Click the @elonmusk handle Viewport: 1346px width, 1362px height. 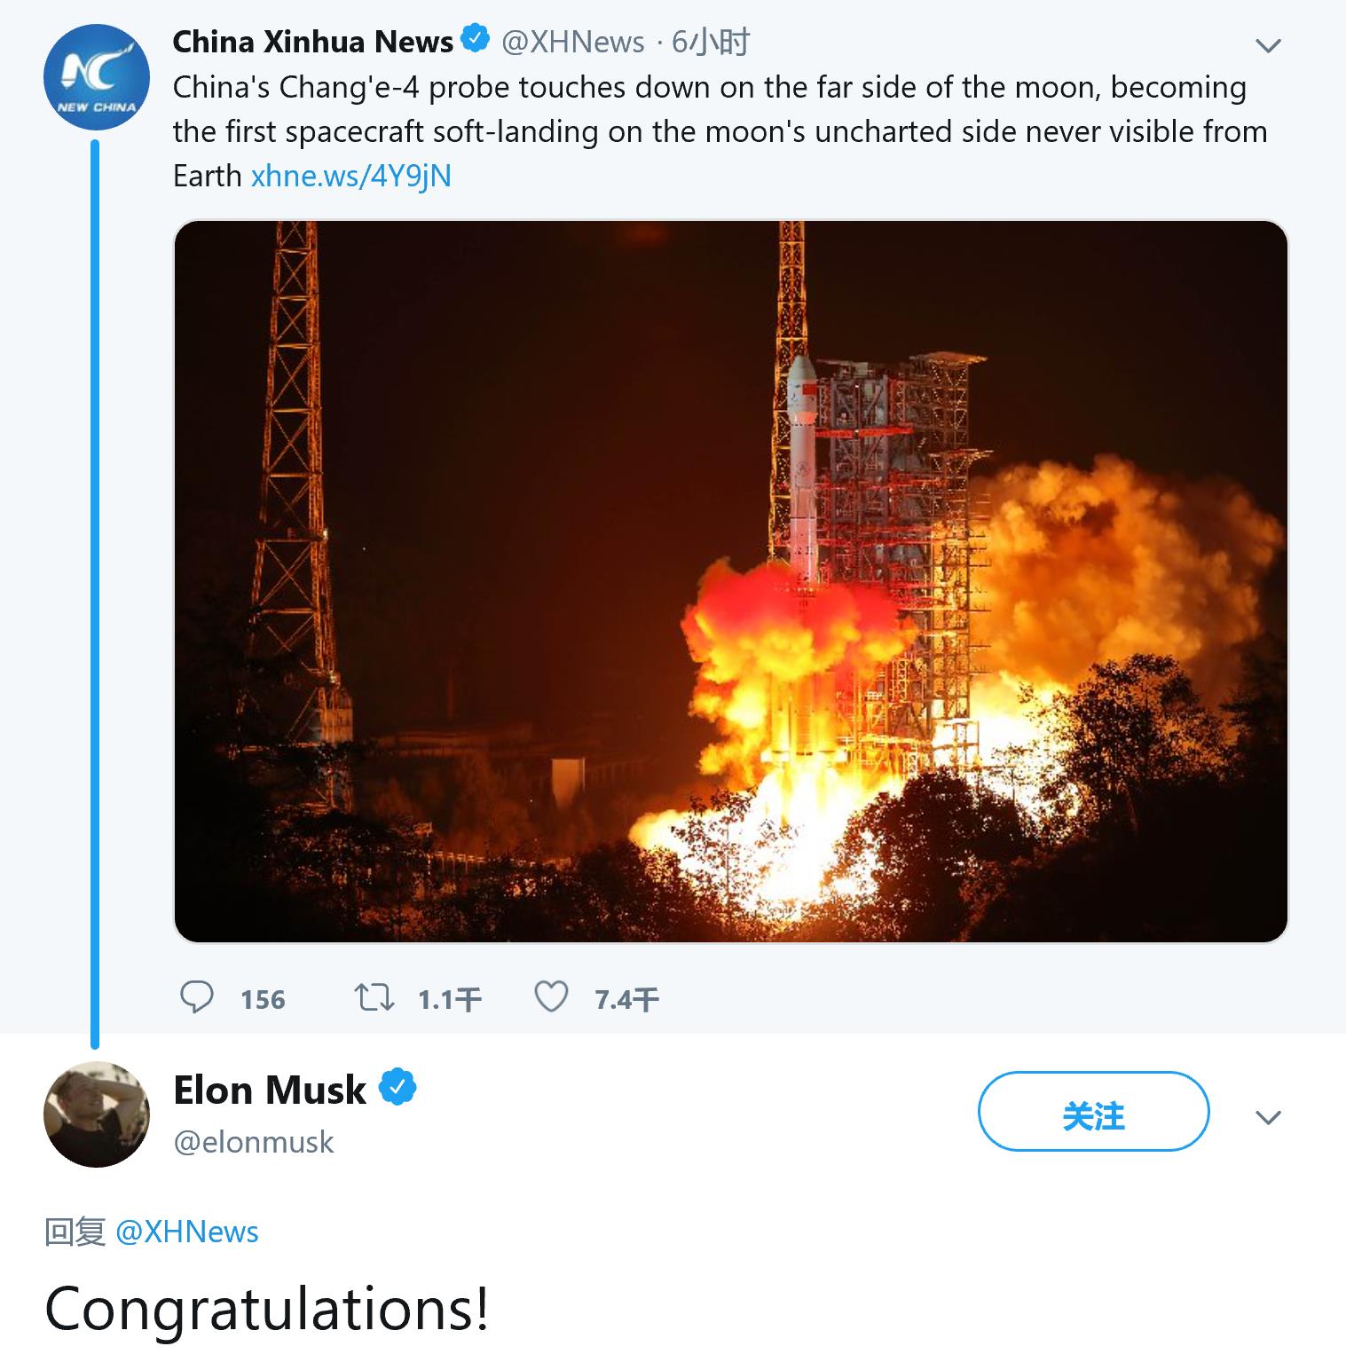pos(254,1142)
